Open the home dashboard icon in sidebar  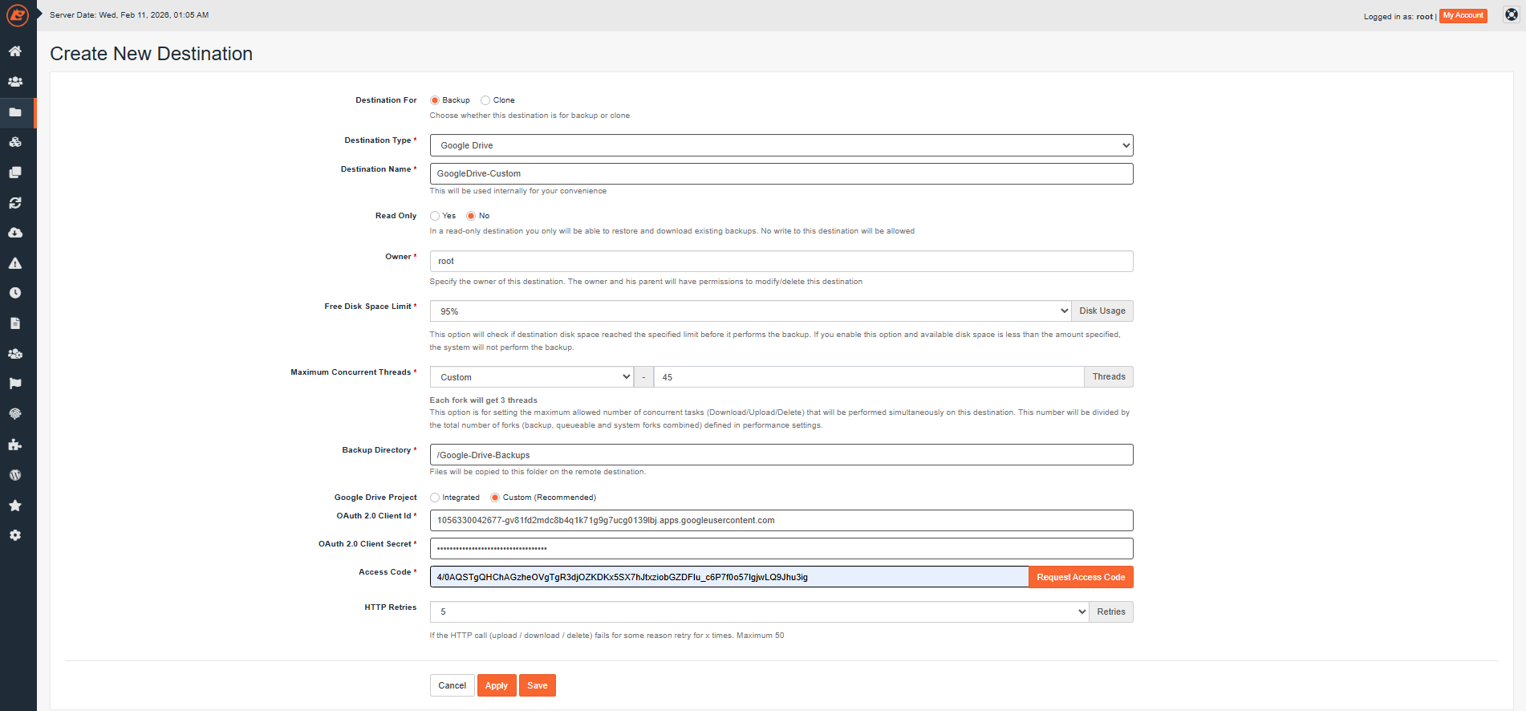(x=15, y=51)
